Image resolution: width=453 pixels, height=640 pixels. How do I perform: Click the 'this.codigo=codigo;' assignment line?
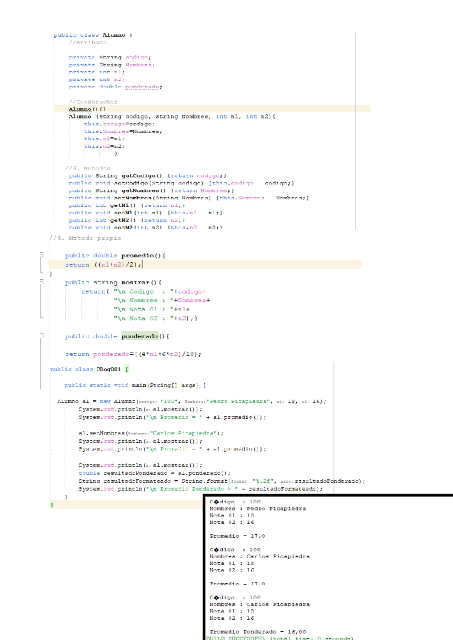119,124
